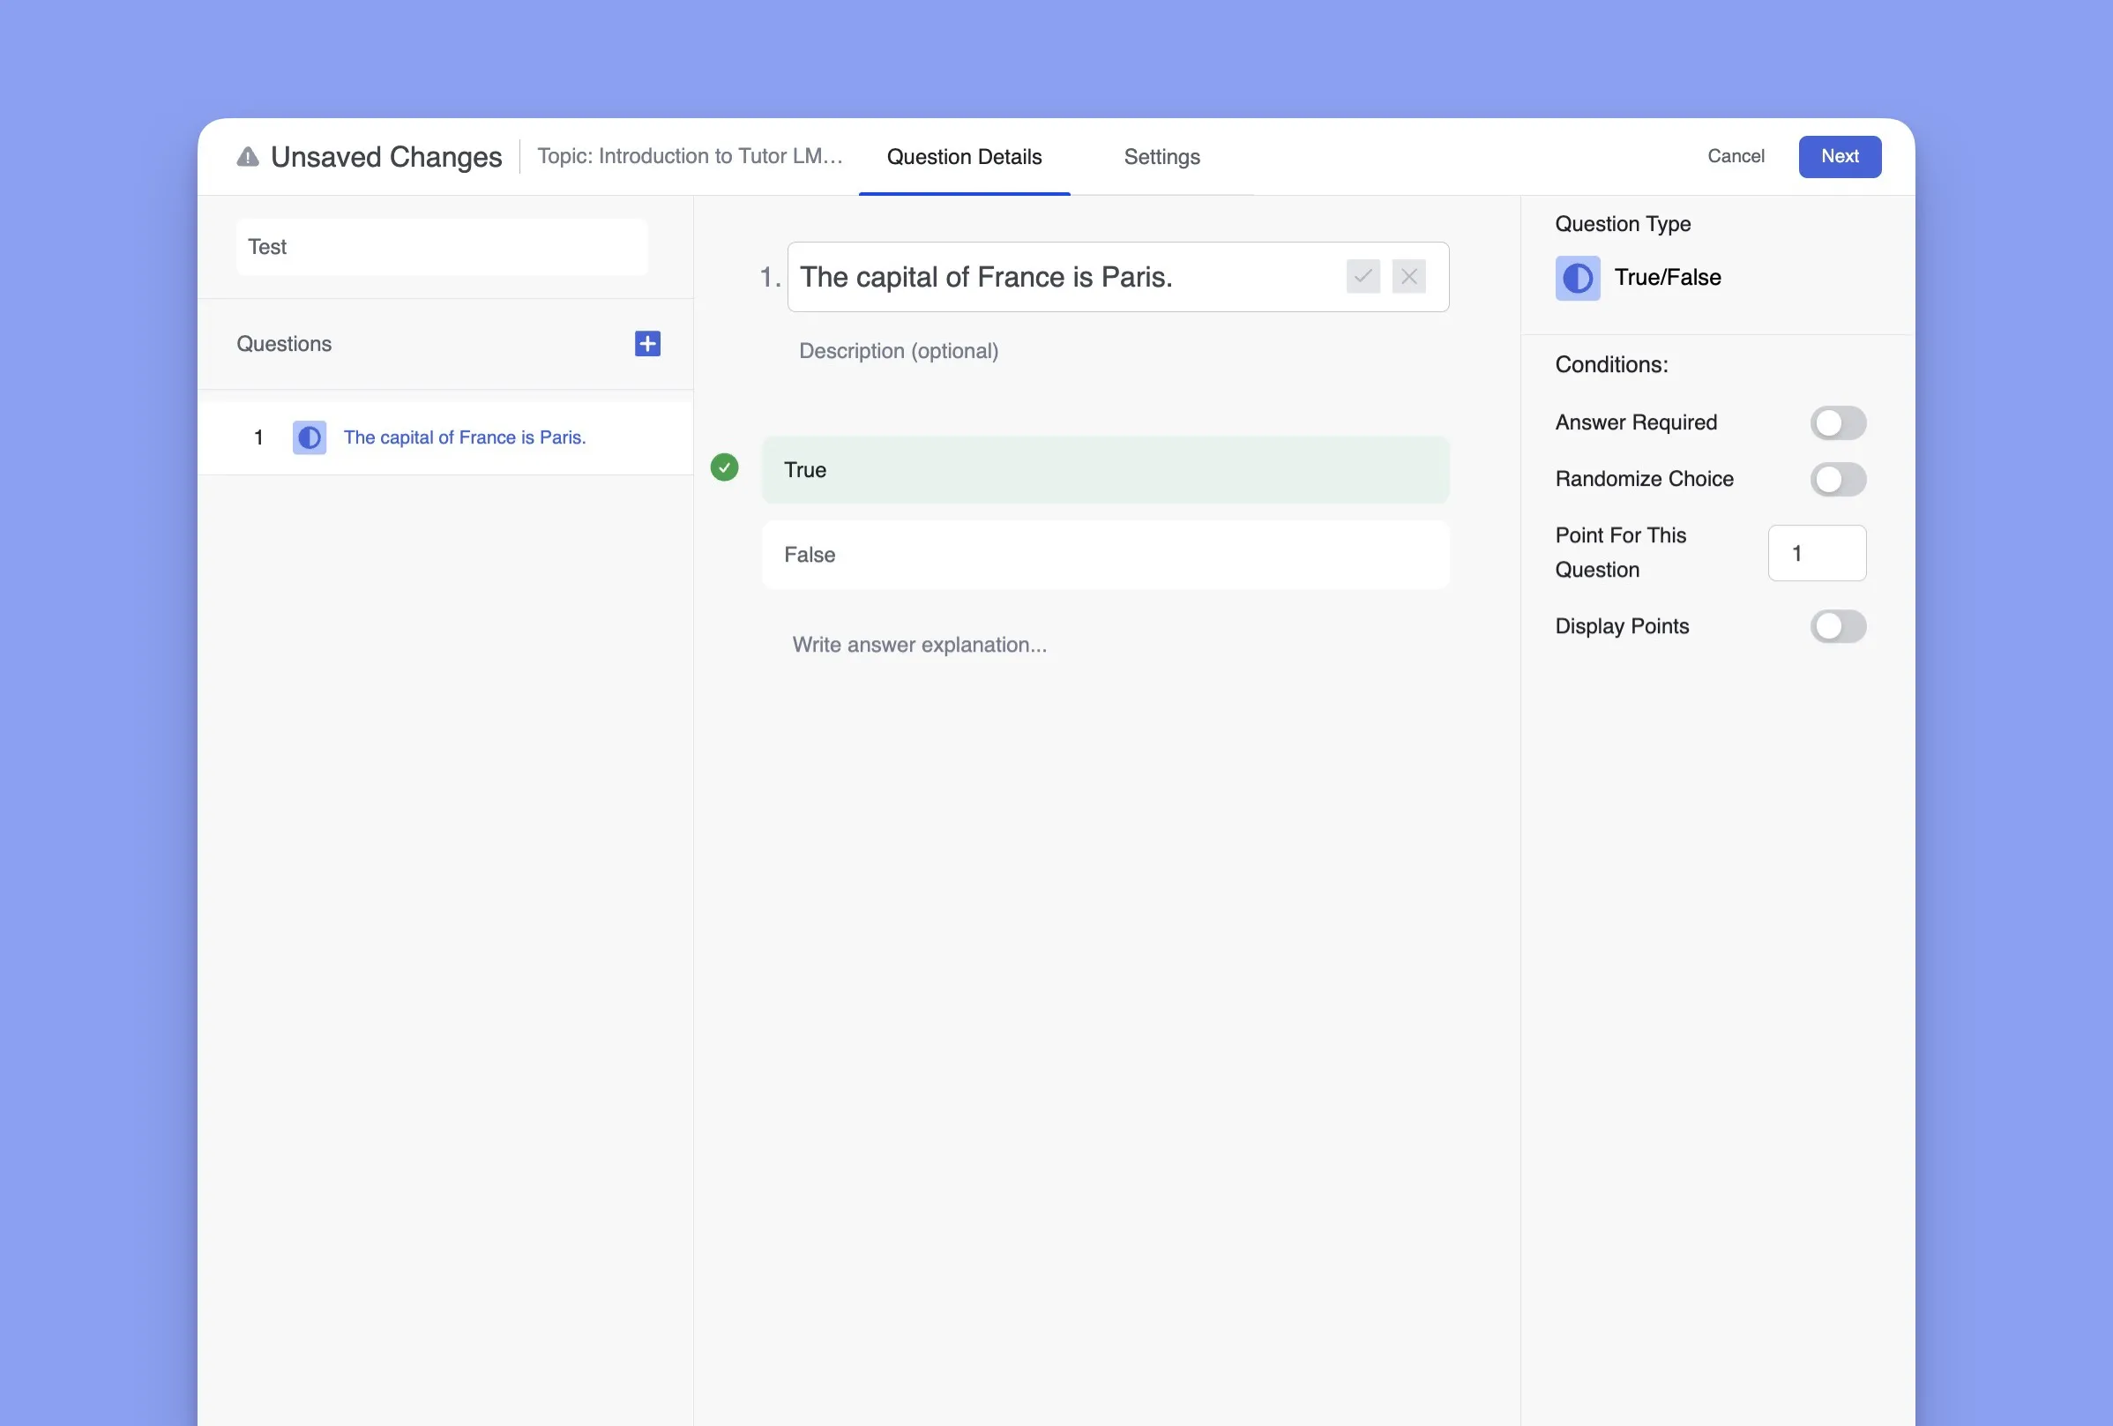
Task: Toggle Display Points on
Action: coord(1838,627)
